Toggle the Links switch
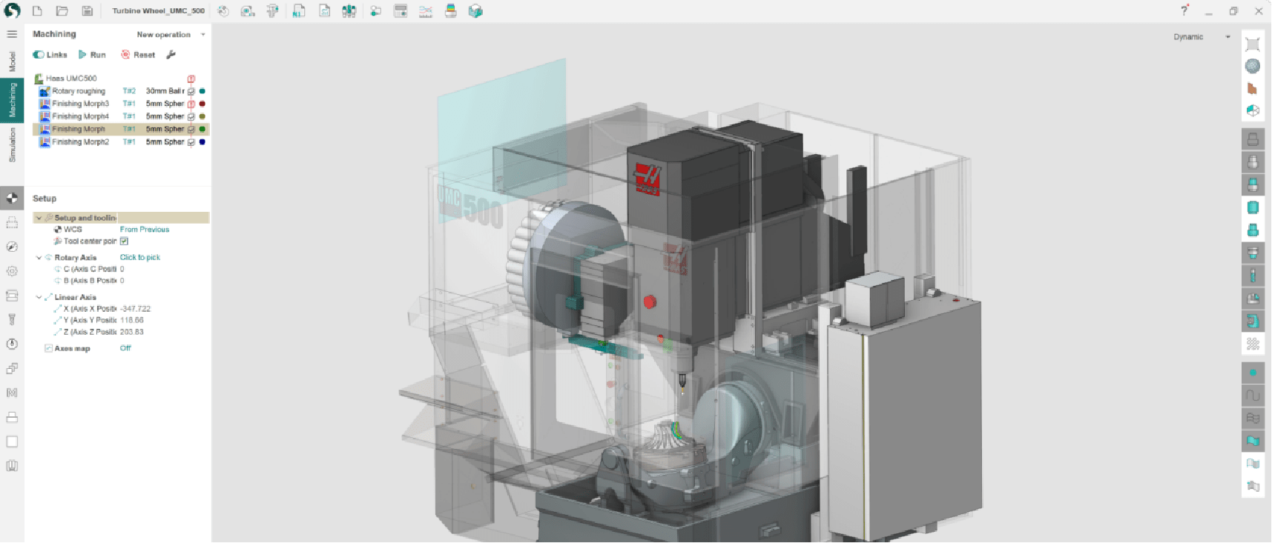Screen dimensions: 1272x543 pos(39,55)
